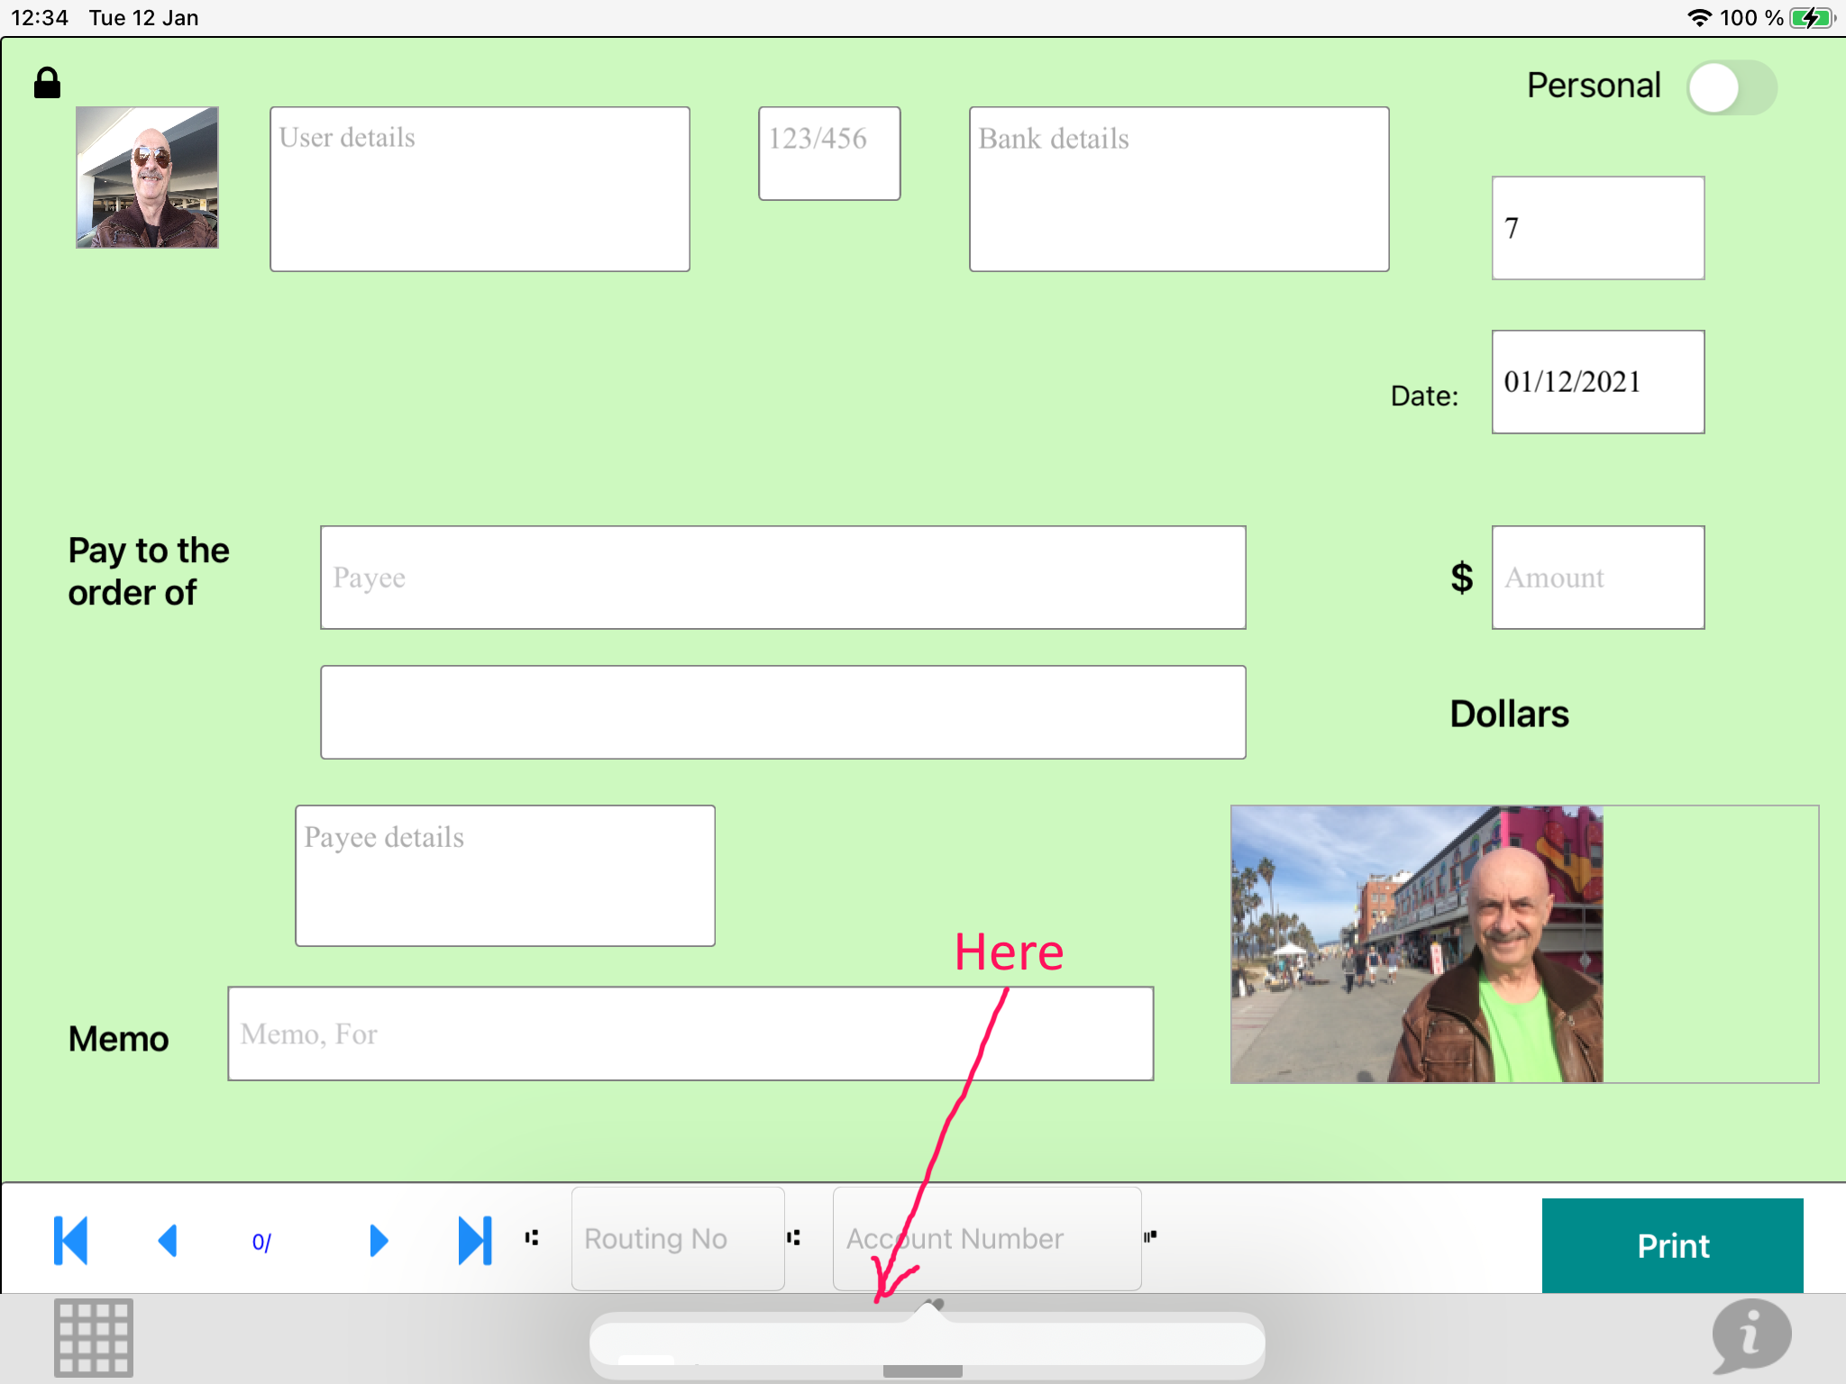
Task: Advance to the next check record
Action: 379,1240
